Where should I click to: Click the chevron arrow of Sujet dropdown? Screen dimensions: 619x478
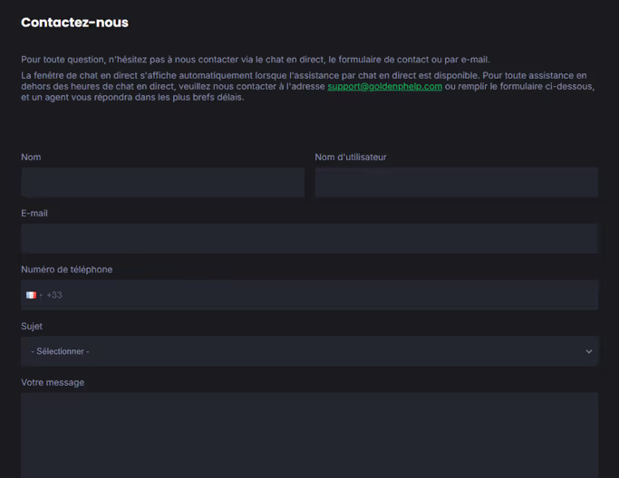click(588, 351)
